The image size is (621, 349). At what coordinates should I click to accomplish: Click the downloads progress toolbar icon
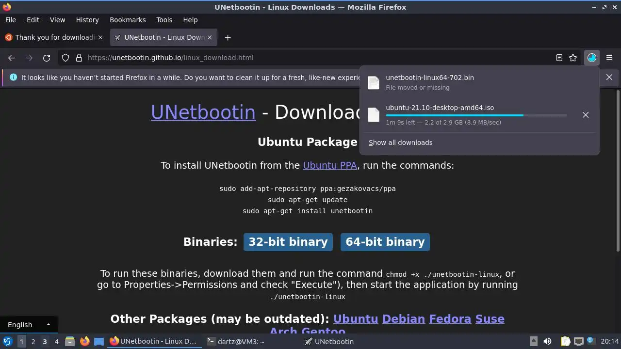(x=591, y=58)
